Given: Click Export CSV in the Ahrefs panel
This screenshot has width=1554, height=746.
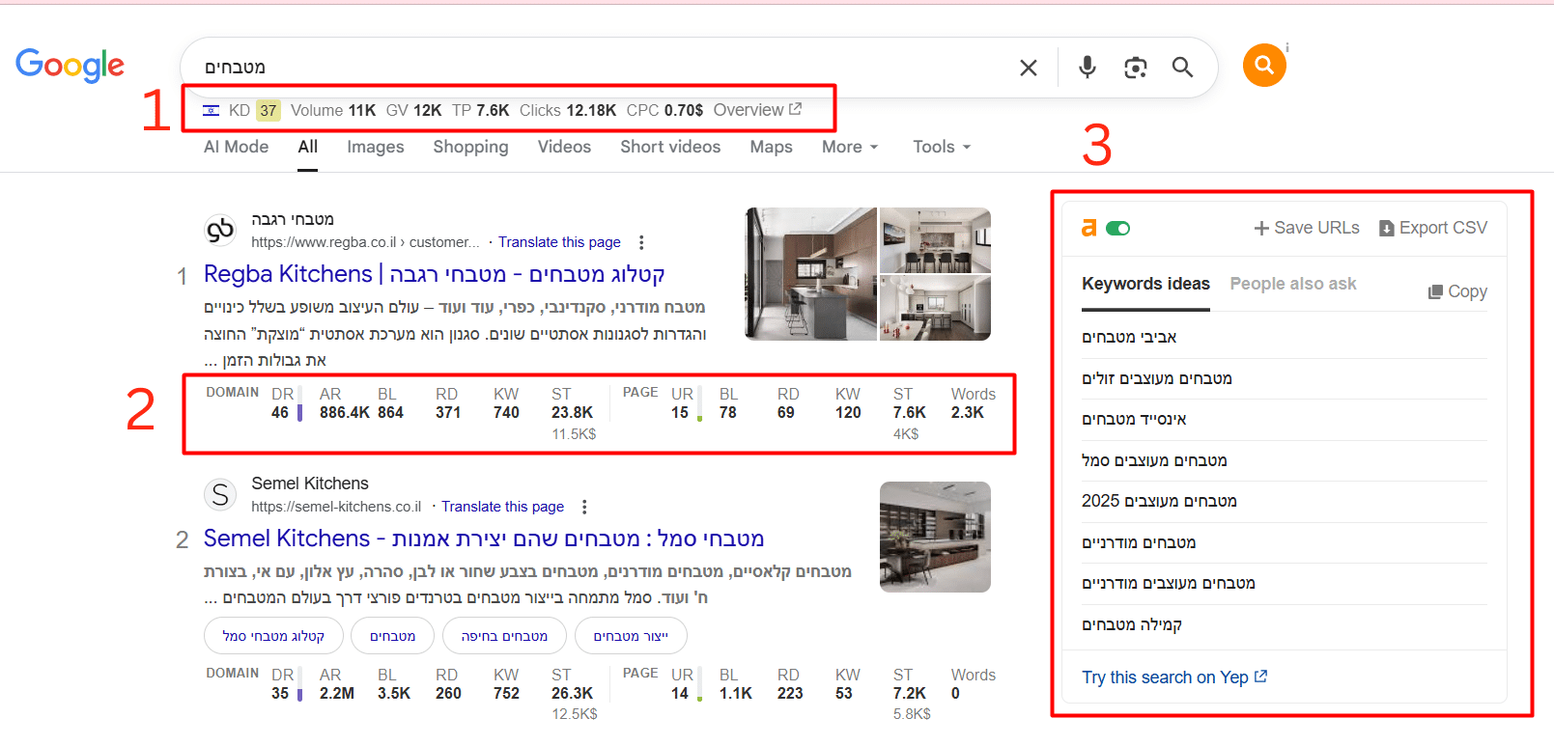Looking at the screenshot, I should pos(1433,228).
